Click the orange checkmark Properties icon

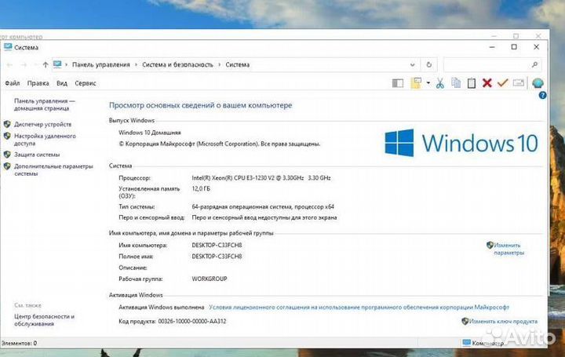point(503,83)
